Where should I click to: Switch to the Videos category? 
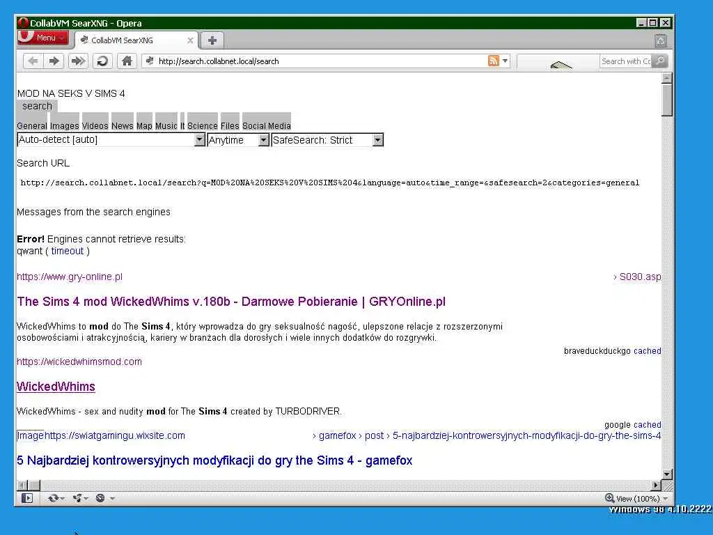coord(95,125)
